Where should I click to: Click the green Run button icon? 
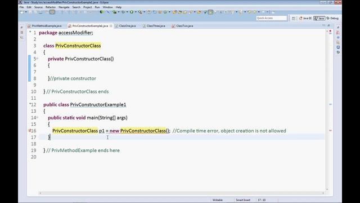pos(132,12)
